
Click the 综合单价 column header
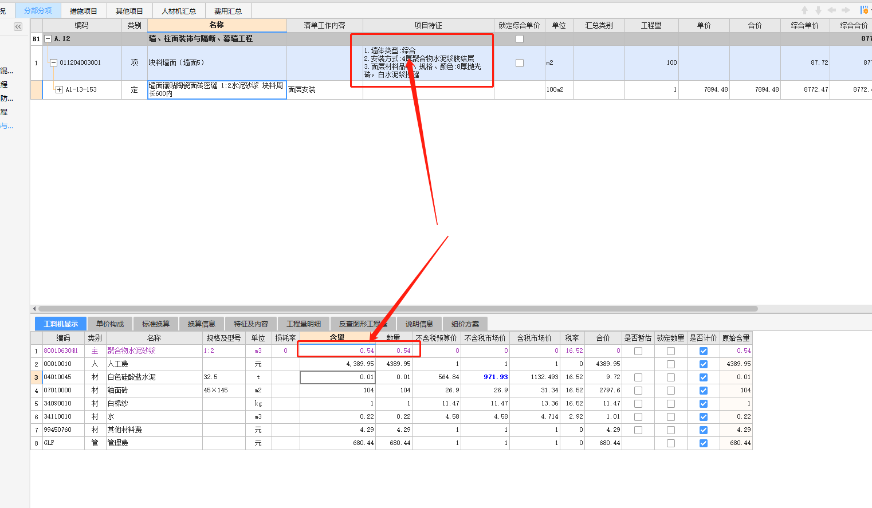coord(804,25)
